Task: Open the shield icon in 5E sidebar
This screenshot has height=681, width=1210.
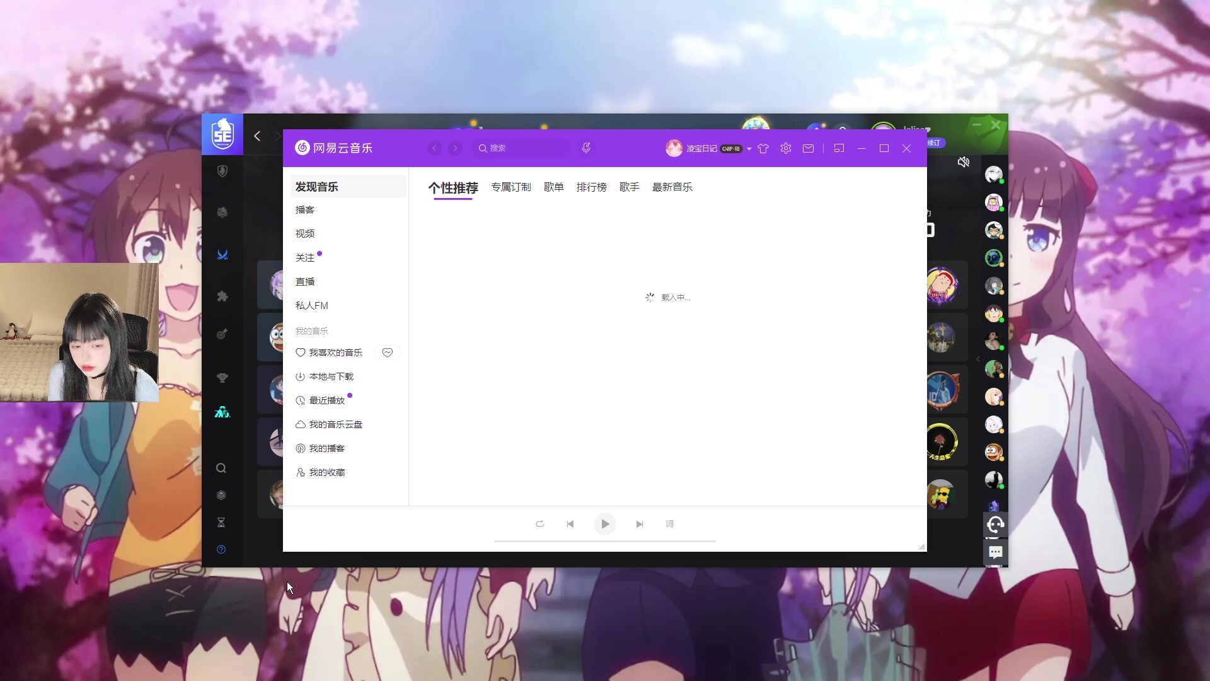Action: click(222, 171)
